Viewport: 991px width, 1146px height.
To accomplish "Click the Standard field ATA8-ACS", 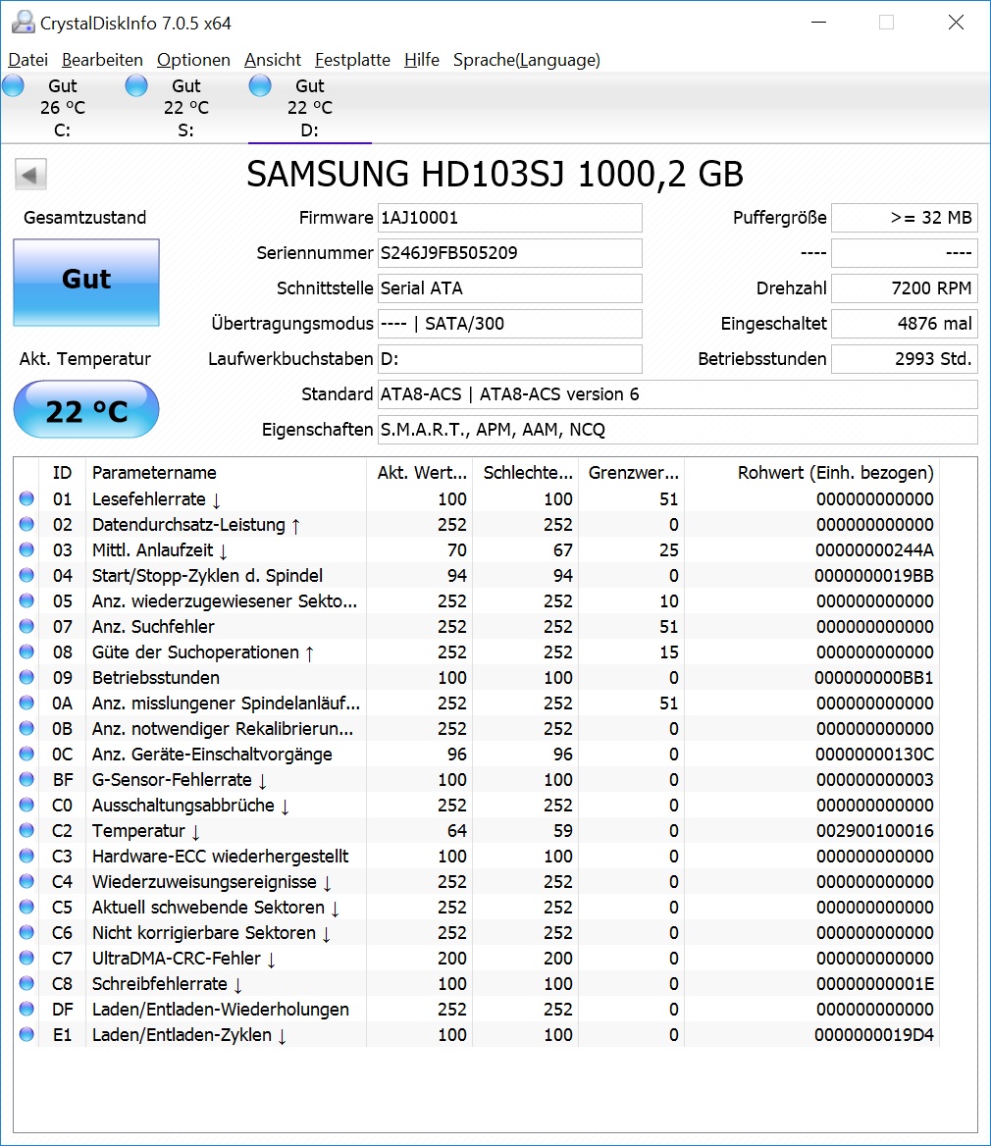I will pyautogui.click(x=677, y=394).
